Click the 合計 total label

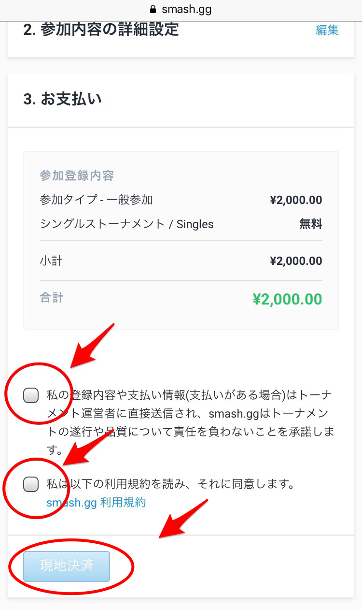coord(51,298)
